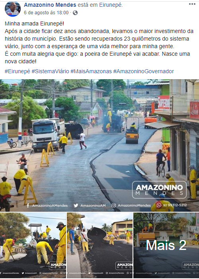Select the #SistemaViário hashtag
The height and width of the screenshot is (279, 199).
(x=51, y=71)
